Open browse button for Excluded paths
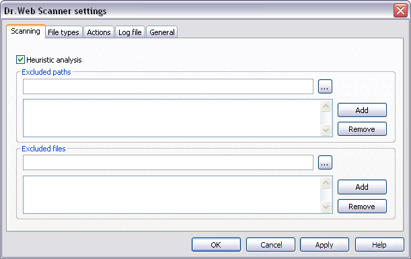This screenshot has width=411, height=259. pyautogui.click(x=325, y=87)
